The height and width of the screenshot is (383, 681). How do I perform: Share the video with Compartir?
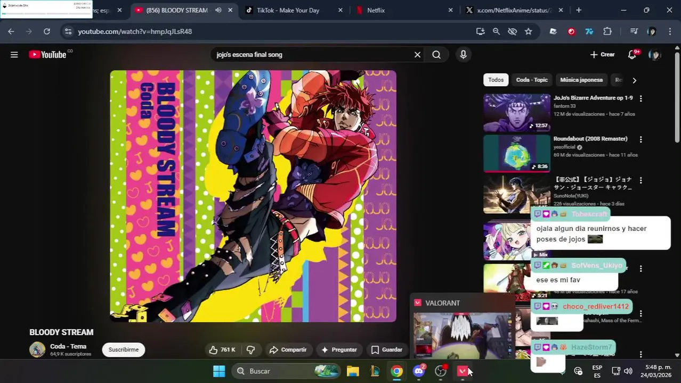pos(288,349)
